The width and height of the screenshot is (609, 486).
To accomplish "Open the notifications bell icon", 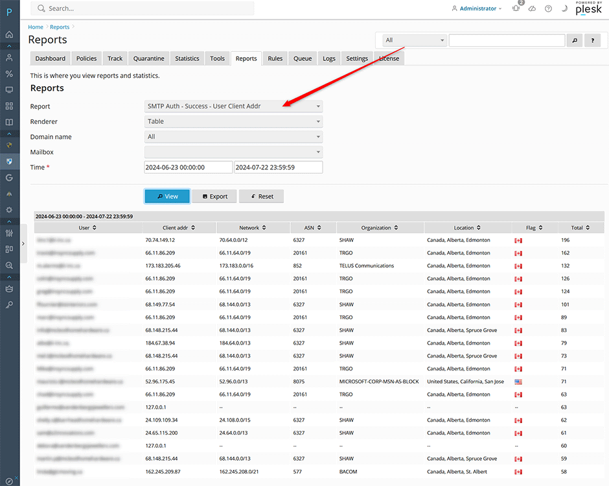I will pyautogui.click(x=516, y=8).
